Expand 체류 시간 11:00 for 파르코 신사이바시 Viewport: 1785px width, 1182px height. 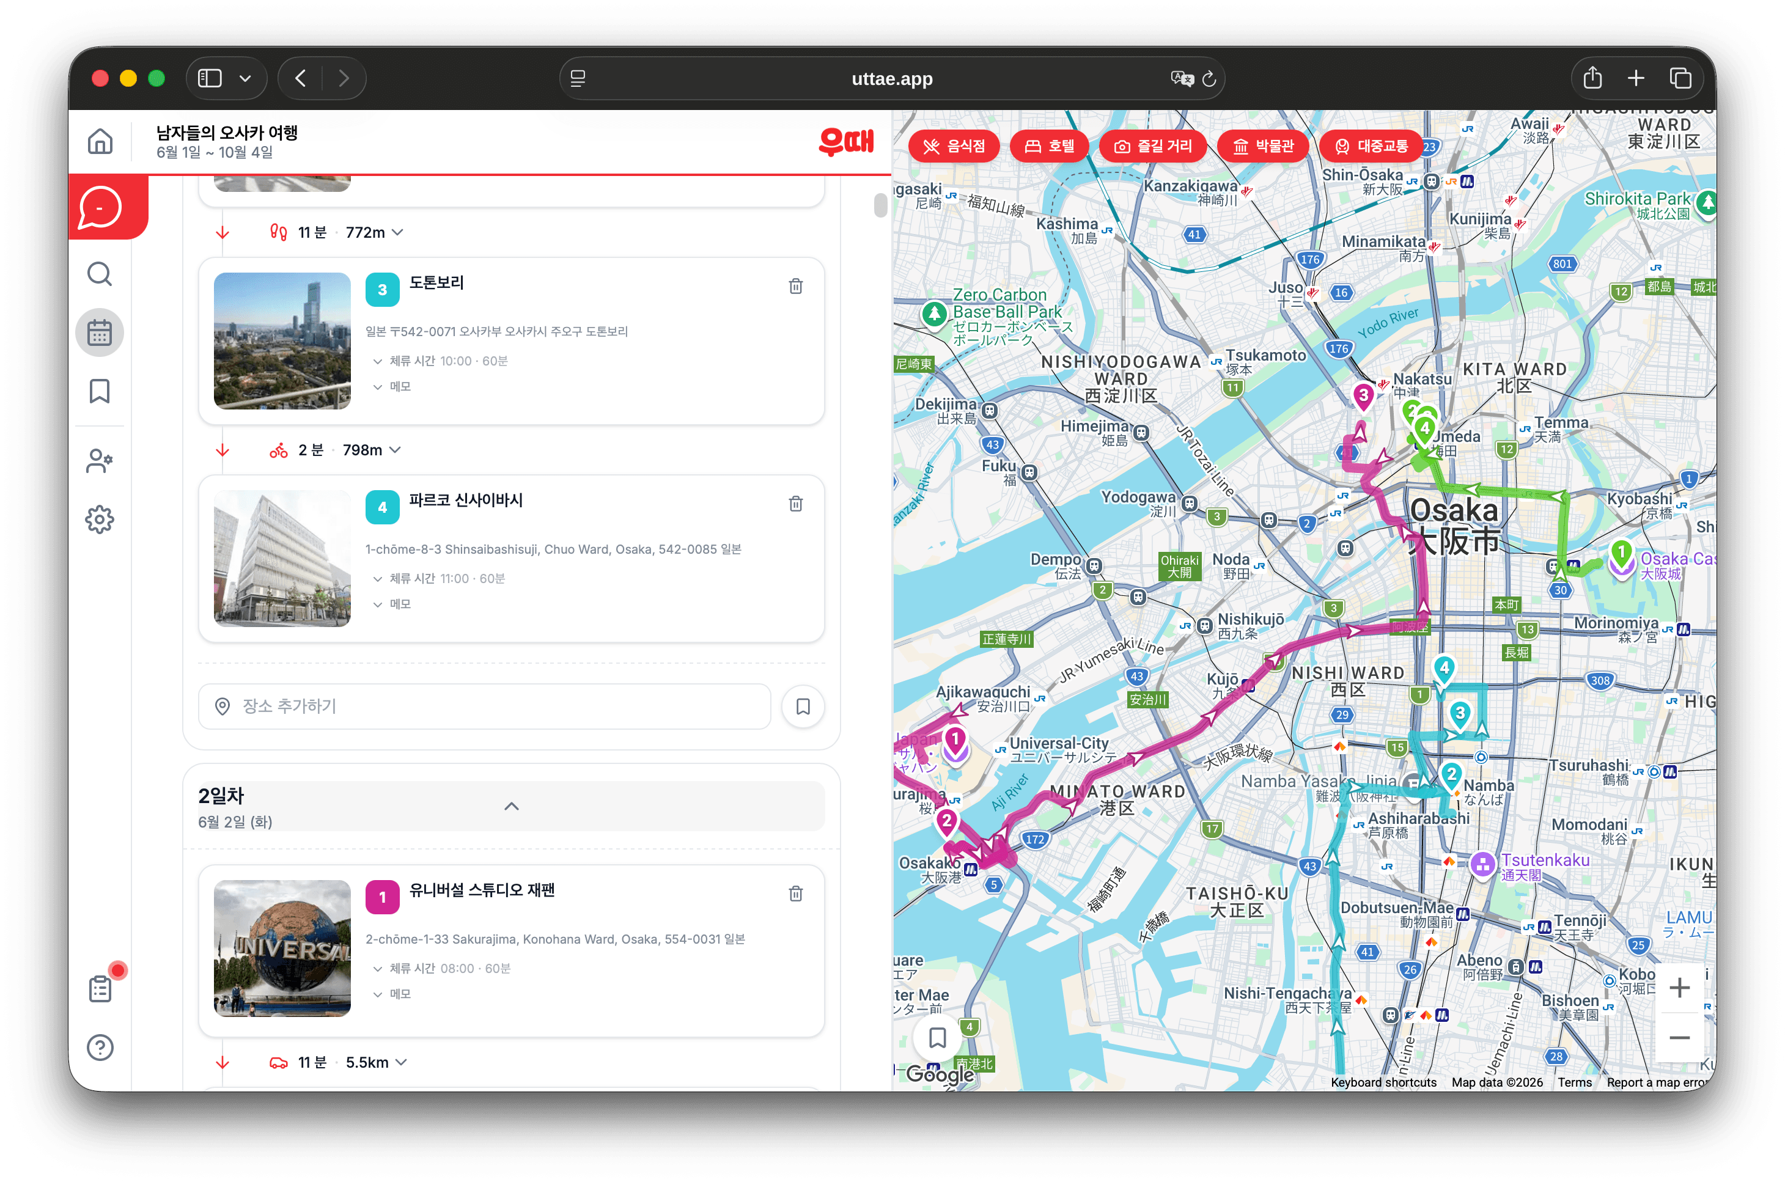(439, 579)
